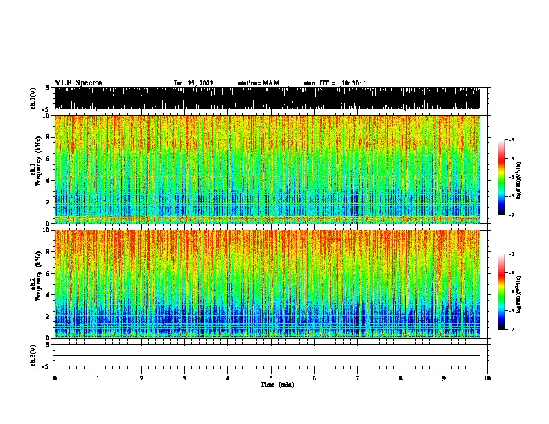Screen dimensions: 549x424
Task: Click the ch.2 spectrogram color bar
Action: (x=502, y=292)
